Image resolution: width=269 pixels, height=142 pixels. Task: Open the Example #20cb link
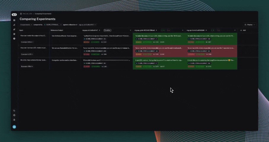pyautogui.click(x=27, y=42)
